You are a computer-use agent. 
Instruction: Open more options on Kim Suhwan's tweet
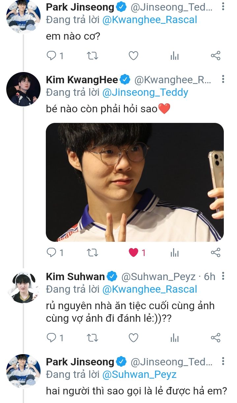pos(223,276)
